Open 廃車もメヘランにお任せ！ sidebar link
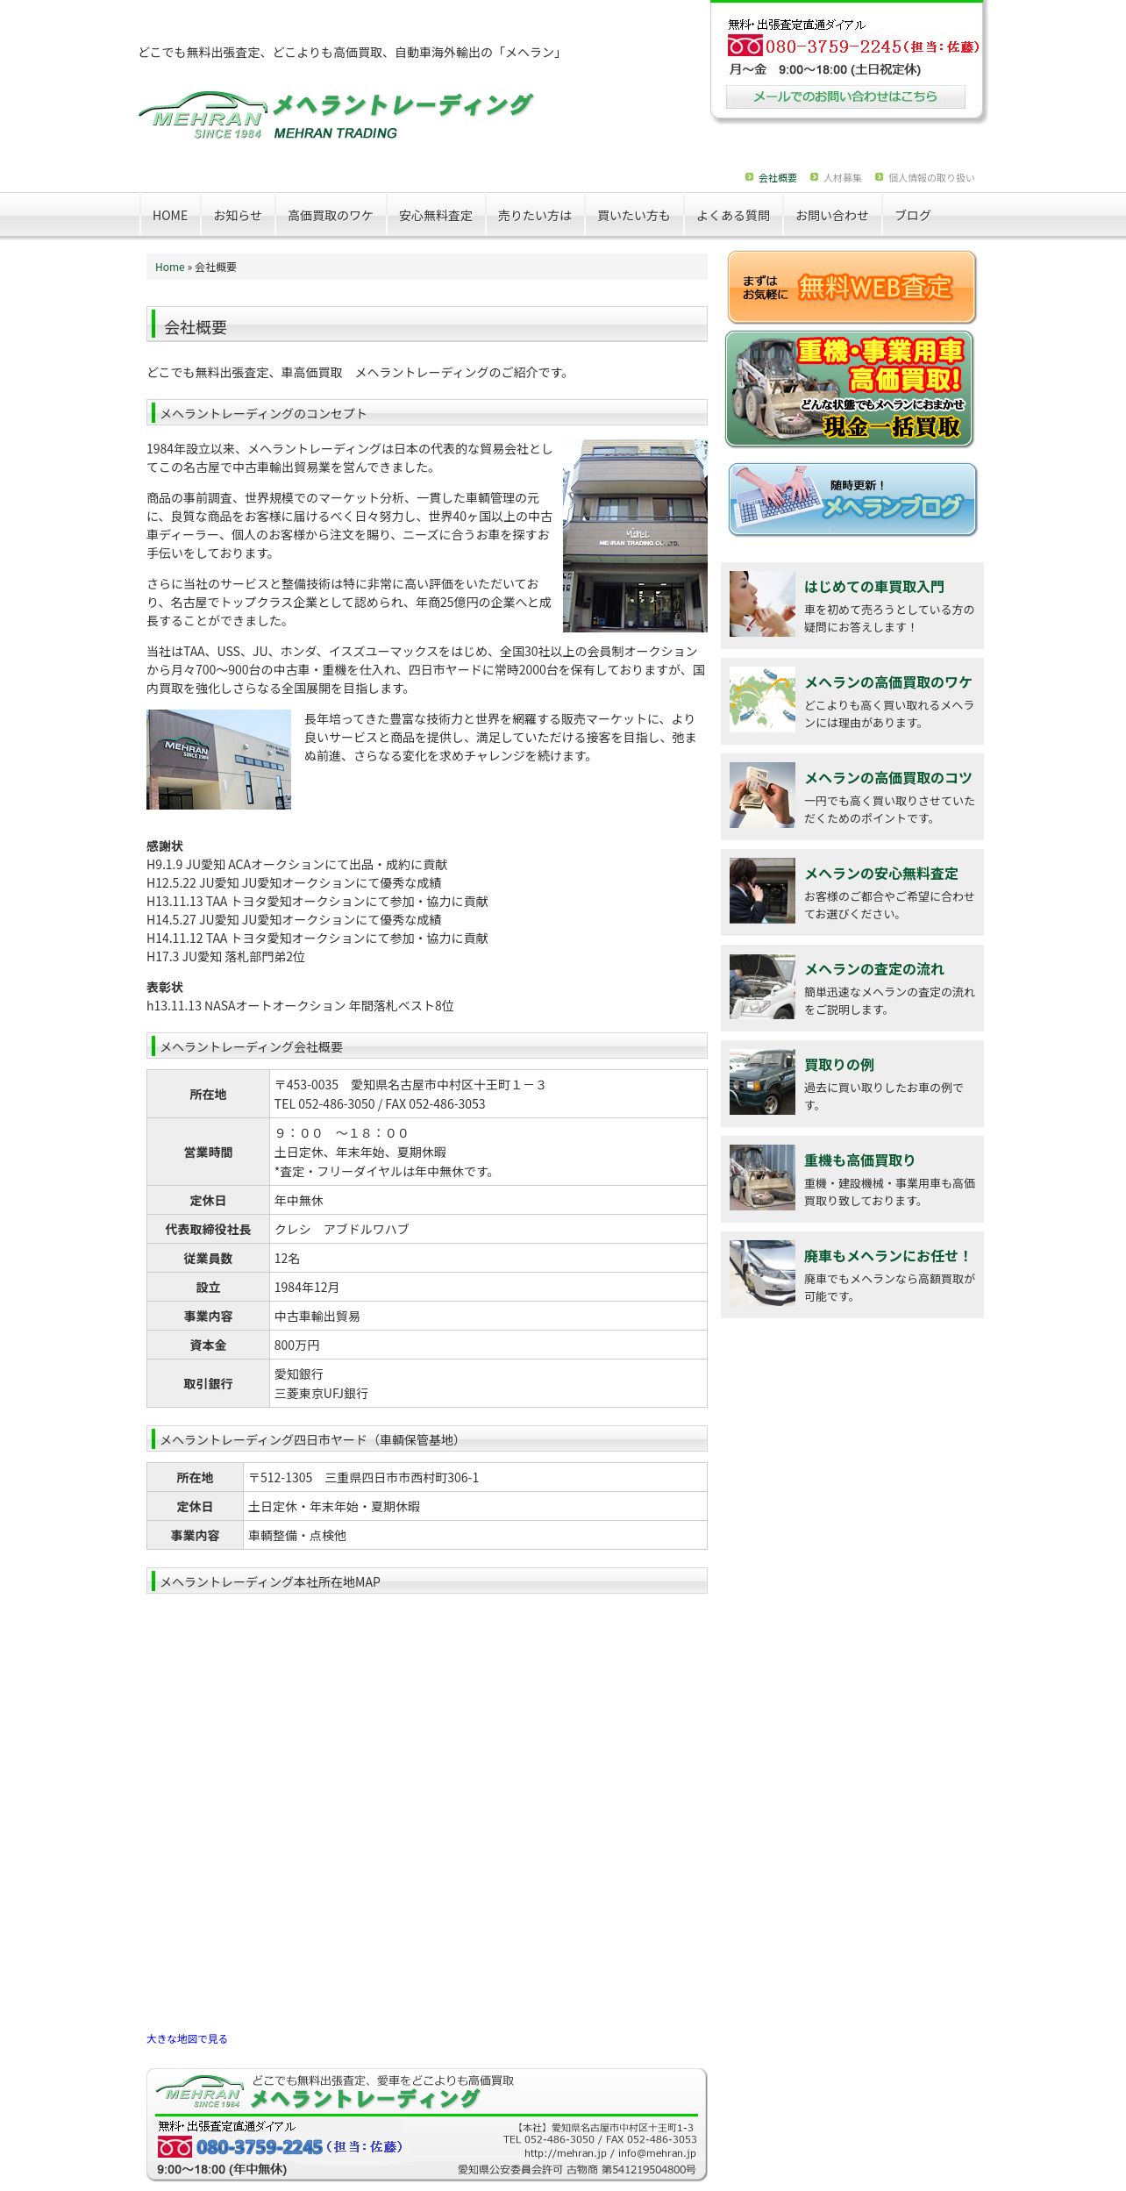Viewport: 1126px width, 2191px height. point(888,1256)
